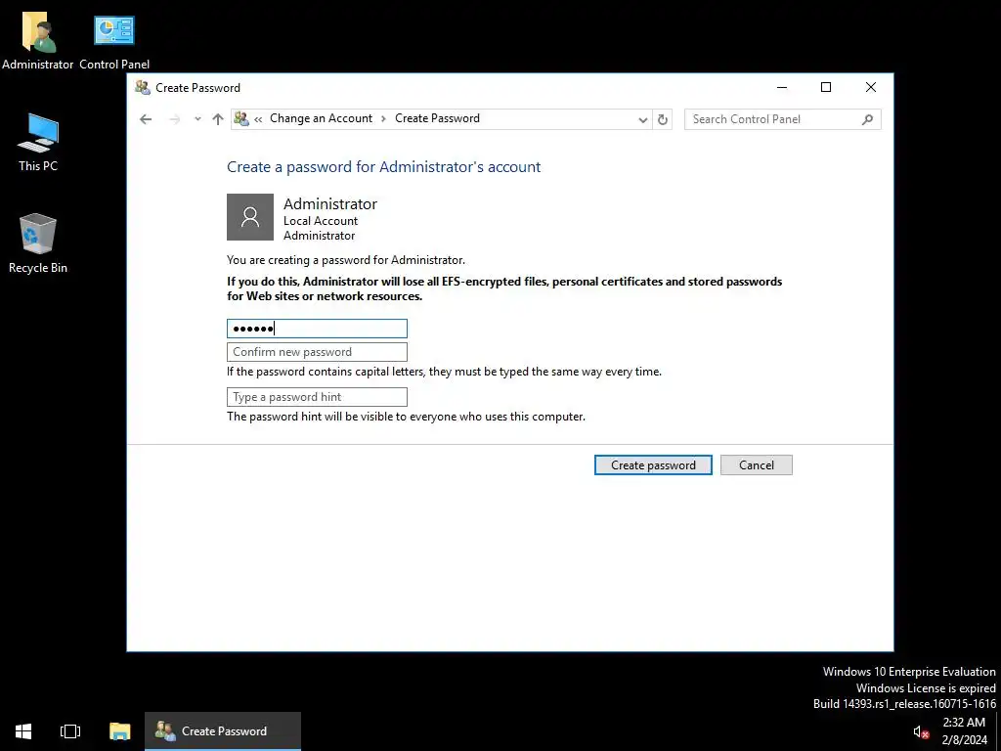Click the Create Password breadcrumb
The width and height of the screenshot is (1001, 751).
(437, 118)
